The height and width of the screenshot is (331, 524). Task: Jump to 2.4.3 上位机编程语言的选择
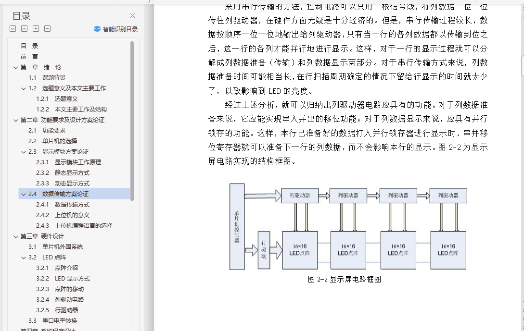coord(75,226)
